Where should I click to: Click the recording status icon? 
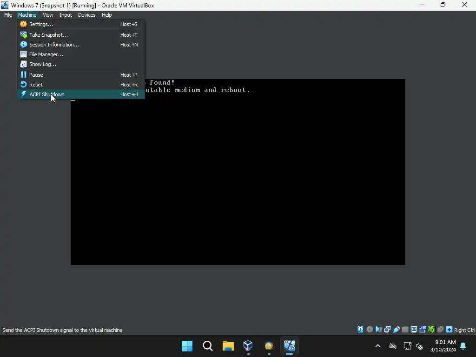423,330
